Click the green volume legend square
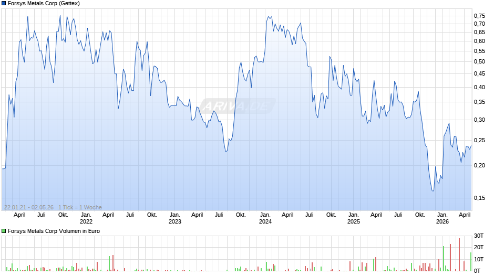This screenshot has width=494, height=276. tap(4, 231)
